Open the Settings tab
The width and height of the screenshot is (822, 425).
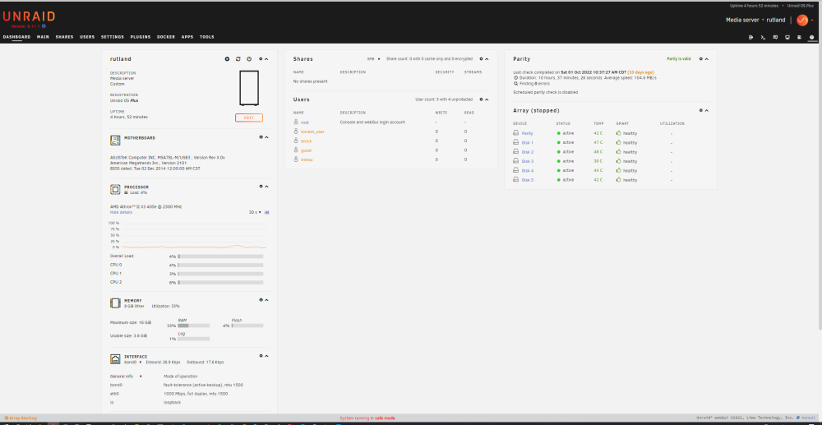[x=112, y=37]
